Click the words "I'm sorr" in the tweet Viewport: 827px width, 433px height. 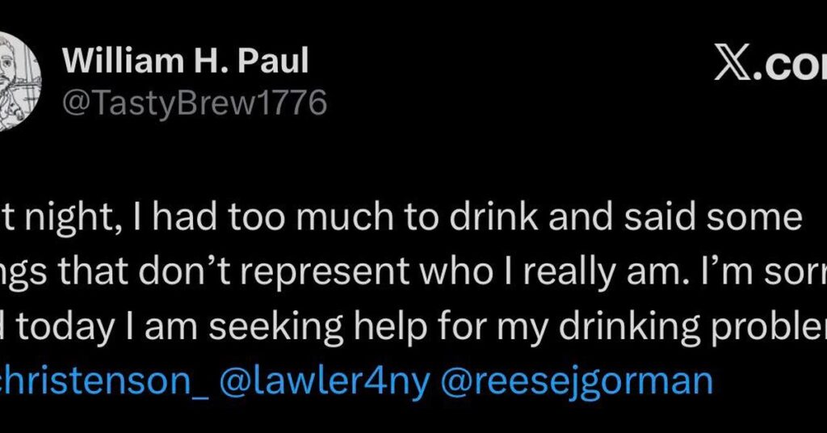click(726, 271)
